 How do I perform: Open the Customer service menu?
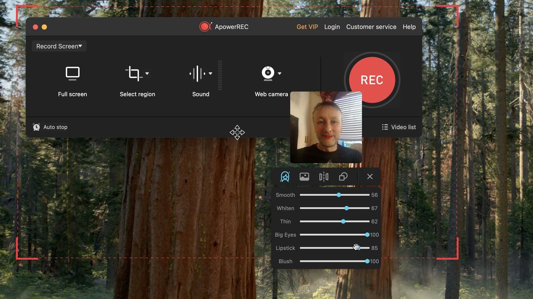tap(371, 27)
